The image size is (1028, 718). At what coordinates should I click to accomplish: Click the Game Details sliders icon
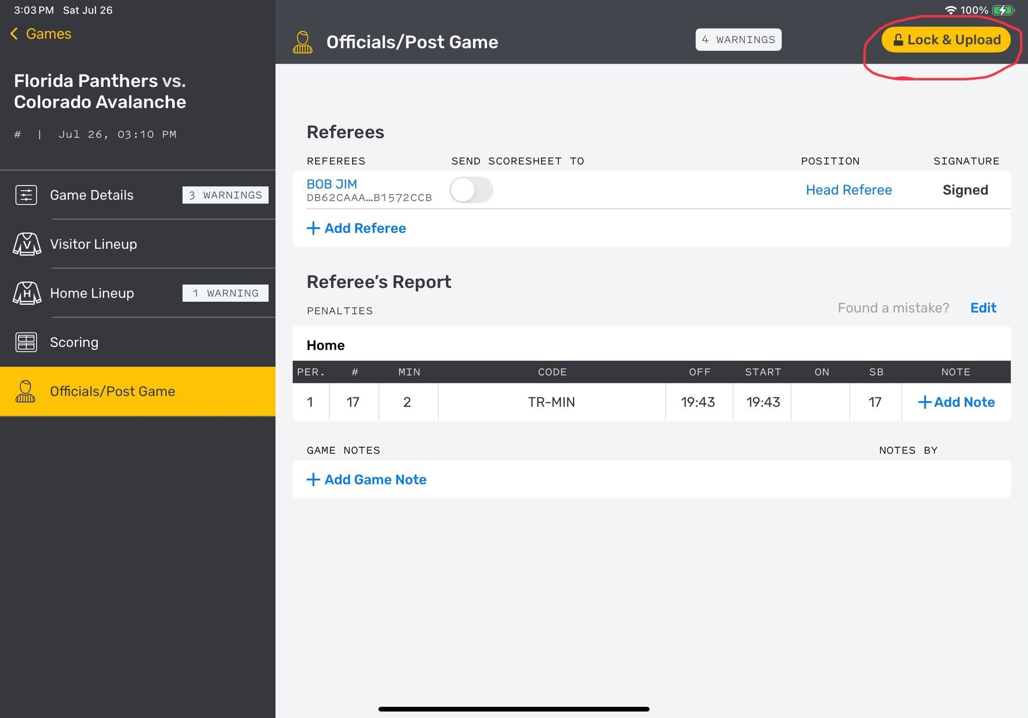click(26, 195)
